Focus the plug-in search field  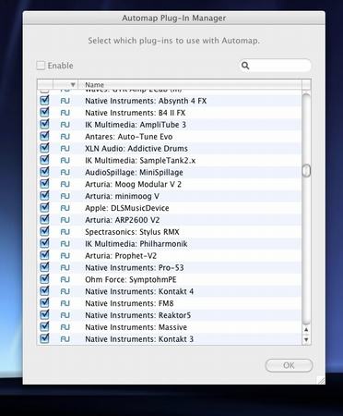(x=275, y=66)
